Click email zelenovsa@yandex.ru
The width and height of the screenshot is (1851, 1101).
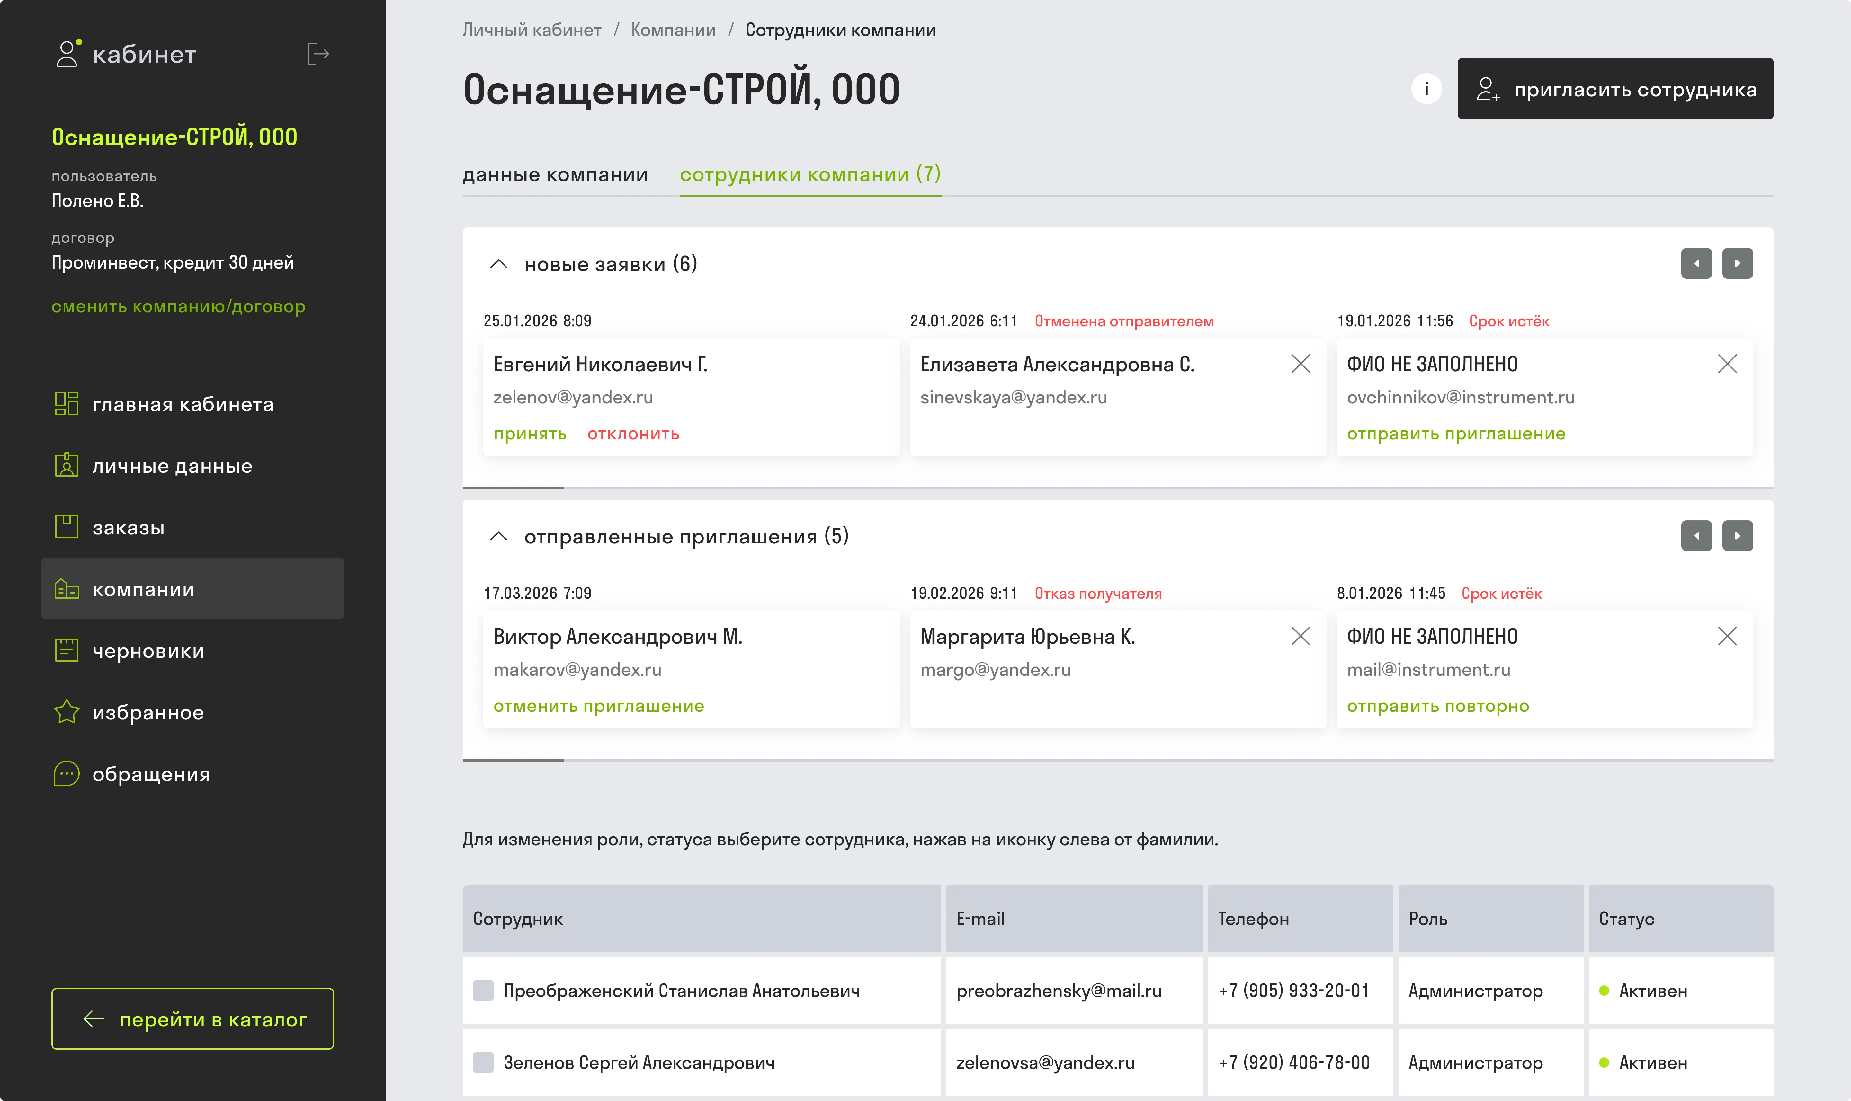point(1045,1062)
